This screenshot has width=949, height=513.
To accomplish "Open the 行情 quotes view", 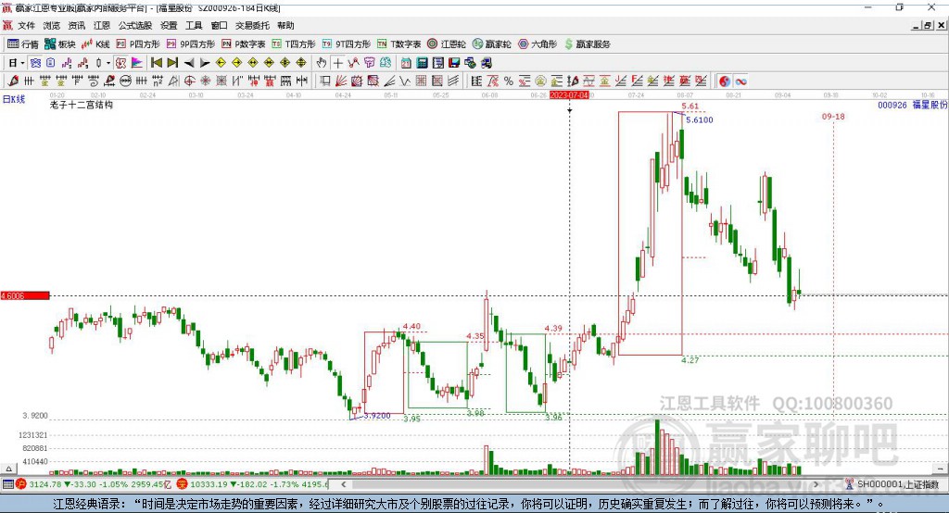I will pyautogui.click(x=23, y=44).
